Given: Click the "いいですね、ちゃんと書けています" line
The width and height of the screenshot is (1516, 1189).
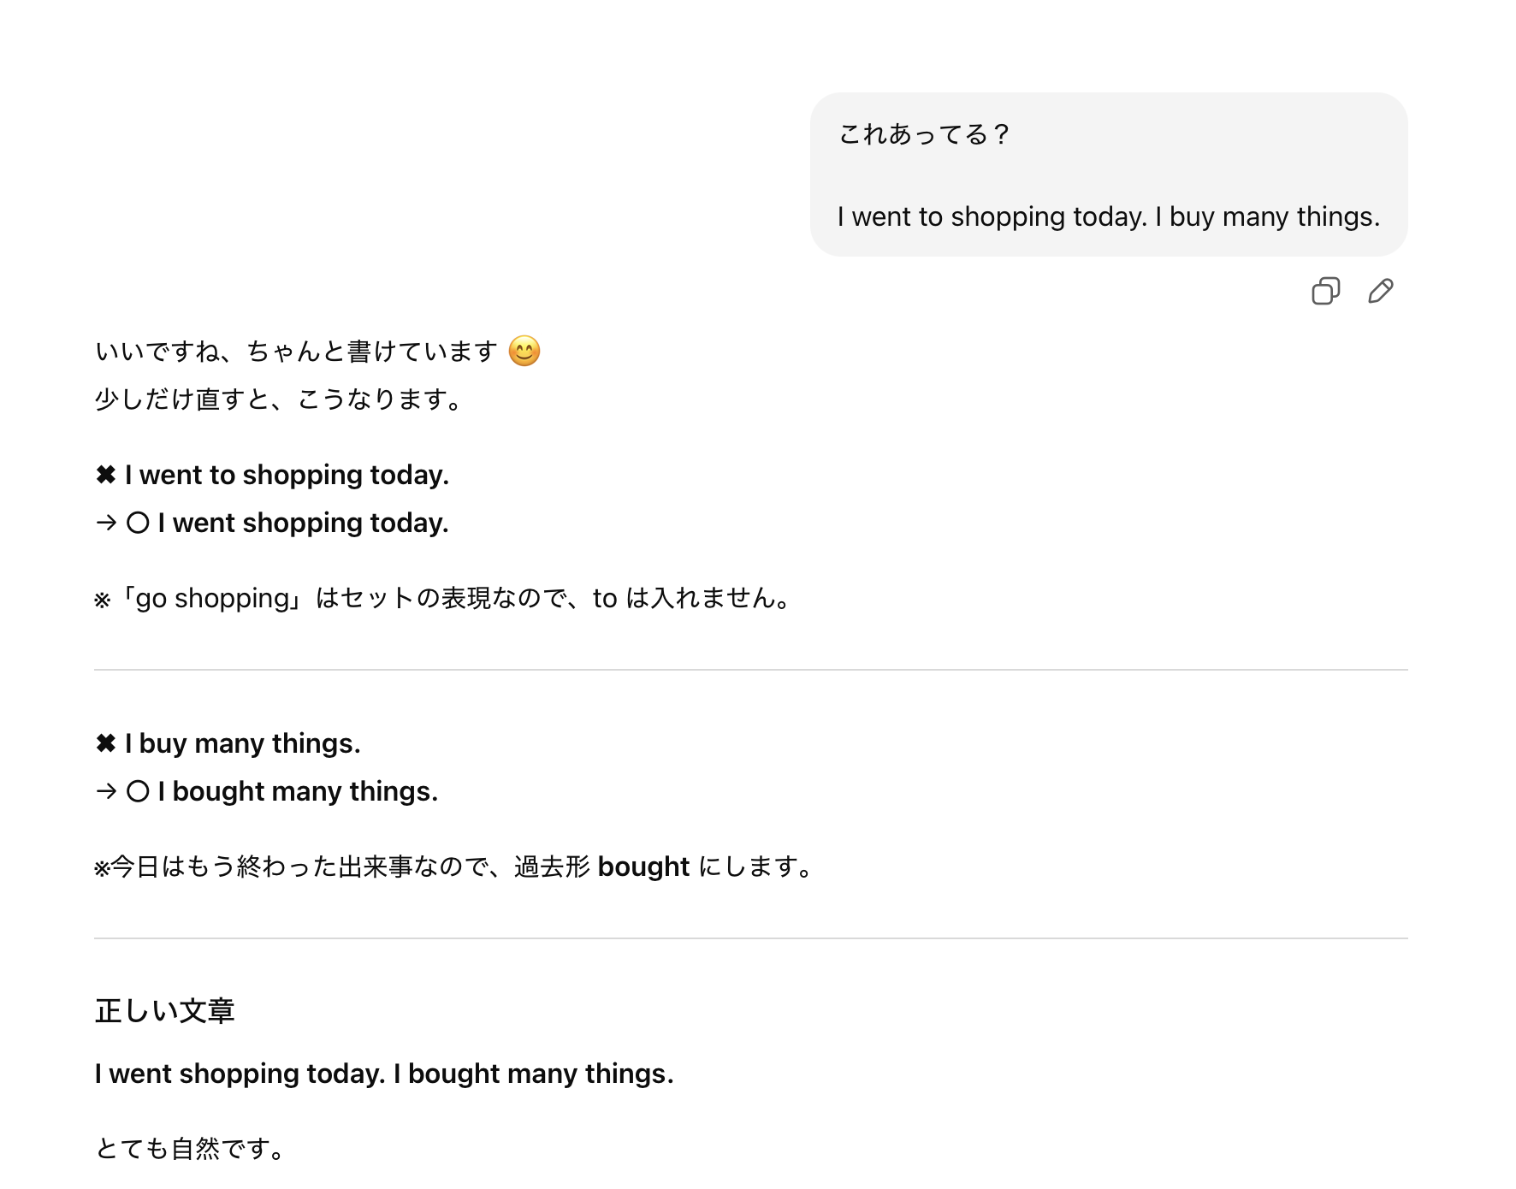Looking at the screenshot, I should tap(296, 352).
